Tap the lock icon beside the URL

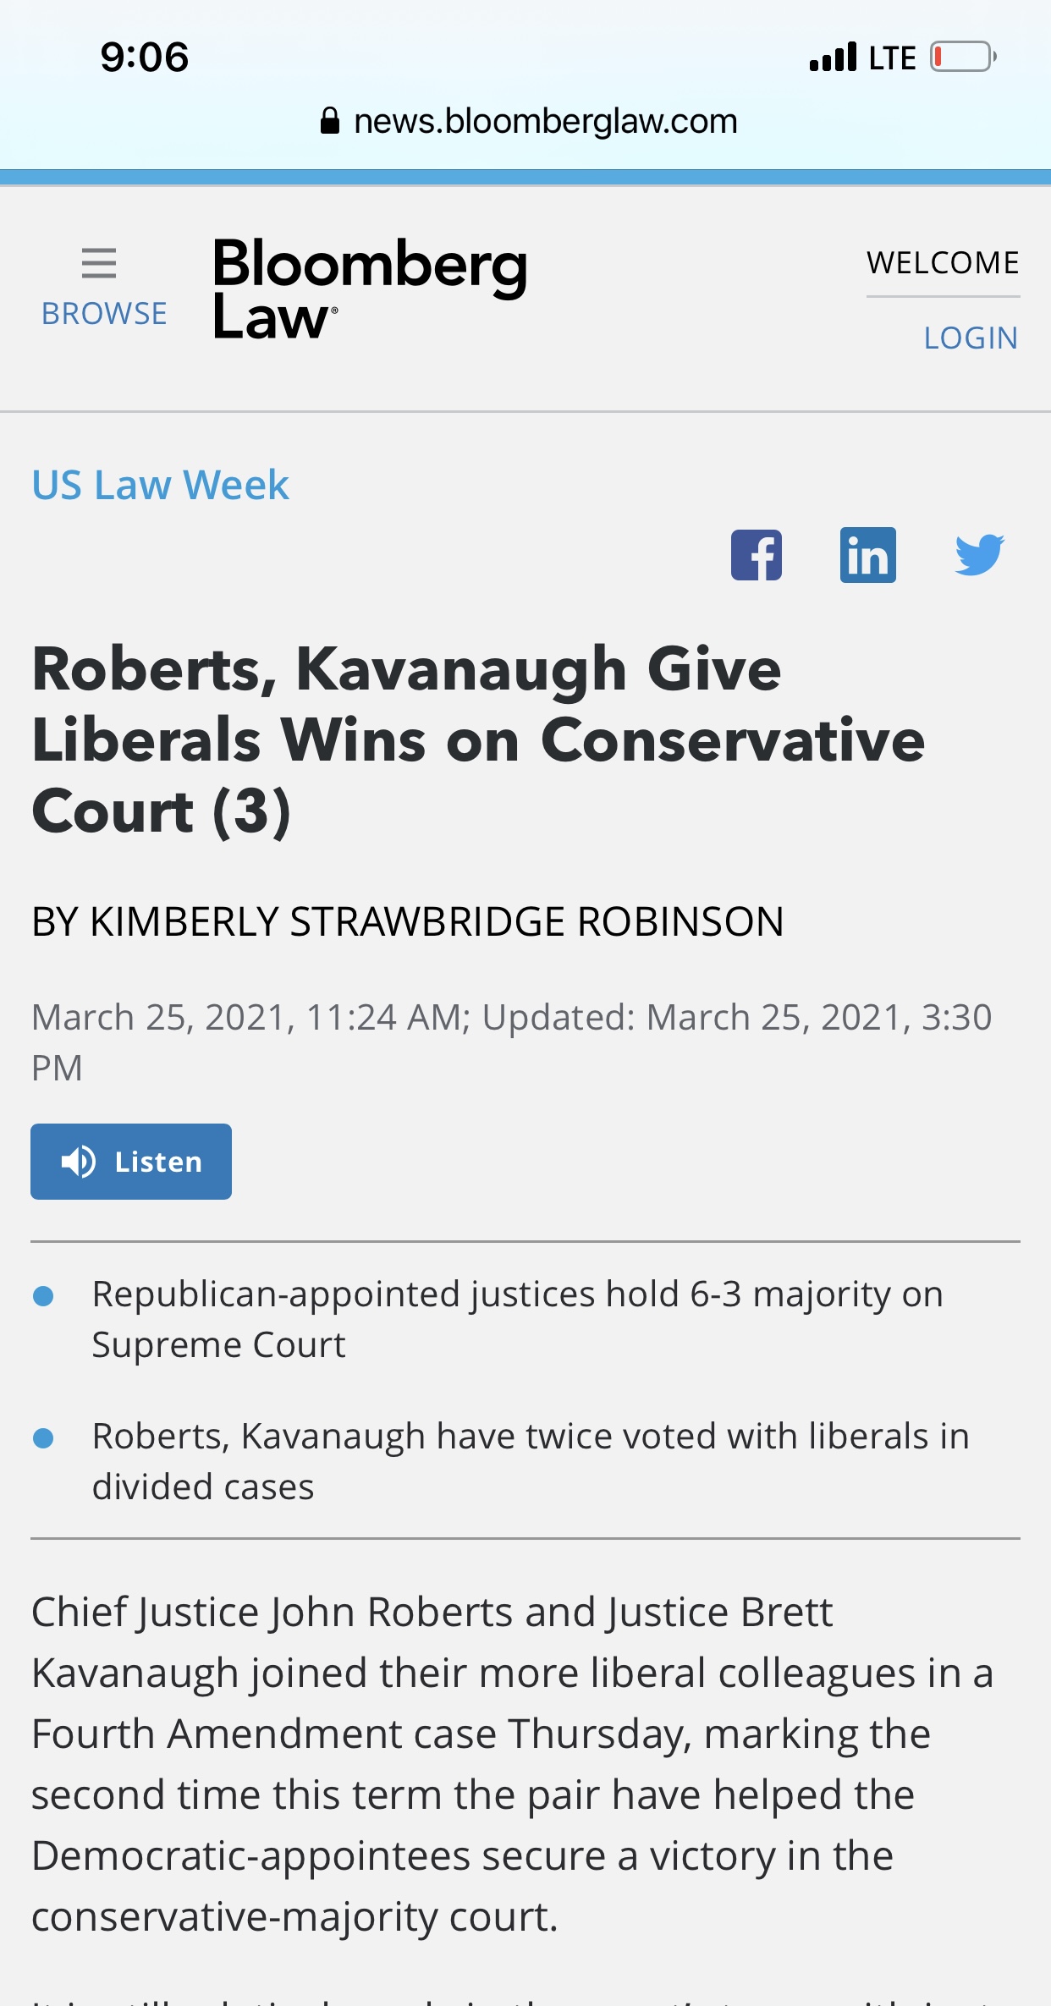[x=330, y=121]
